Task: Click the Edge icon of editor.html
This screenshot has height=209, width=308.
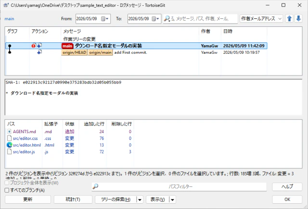Action: 9,145
